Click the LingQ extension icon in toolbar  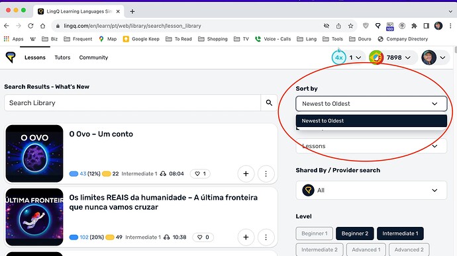[378, 26]
